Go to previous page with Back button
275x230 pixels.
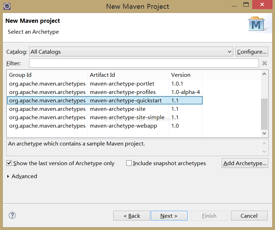132,216
